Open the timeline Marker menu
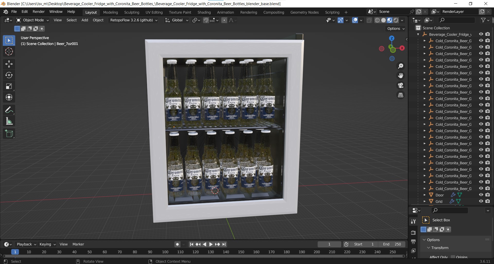The image size is (494, 264). [x=78, y=244]
